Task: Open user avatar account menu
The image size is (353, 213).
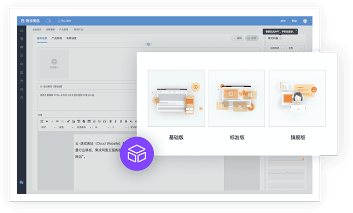Action: [305, 21]
